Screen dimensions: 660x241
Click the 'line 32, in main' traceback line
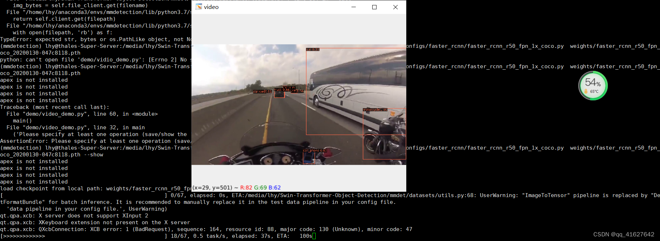click(x=76, y=127)
